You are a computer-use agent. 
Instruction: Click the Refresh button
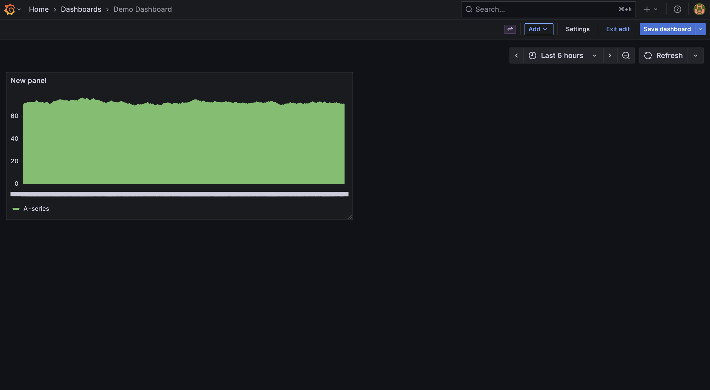tap(663, 56)
